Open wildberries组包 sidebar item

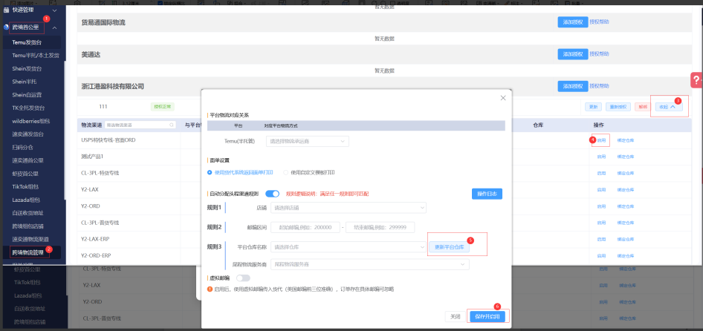pyautogui.click(x=31, y=121)
